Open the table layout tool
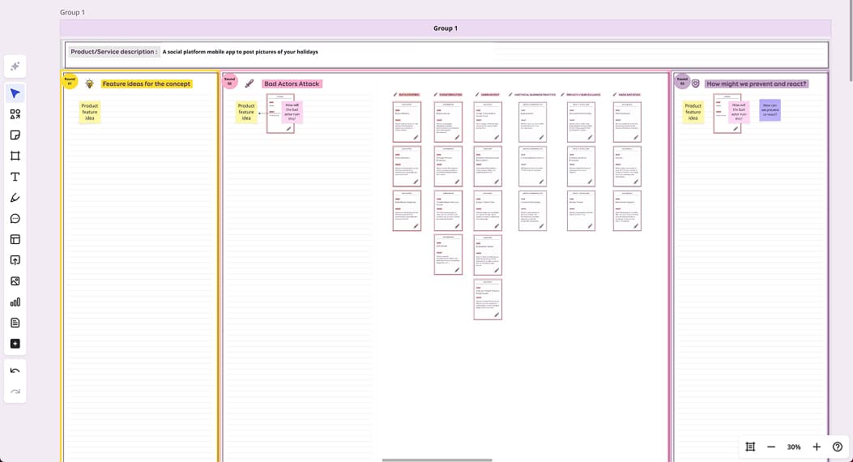This screenshot has width=853, height=462. tap(15, 240)
